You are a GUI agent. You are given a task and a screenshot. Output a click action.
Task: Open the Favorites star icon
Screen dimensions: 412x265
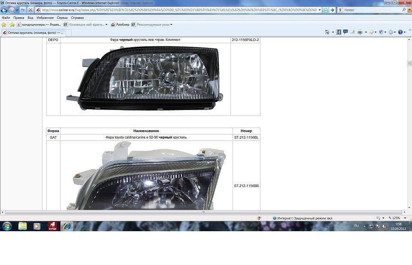pyautogui.click(x=4, y=24)
